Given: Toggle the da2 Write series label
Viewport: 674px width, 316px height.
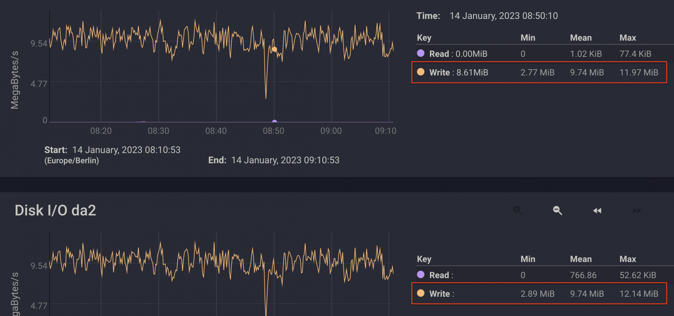Looking at the screenshot, I should pyautogui.click(x=441, y=294).
